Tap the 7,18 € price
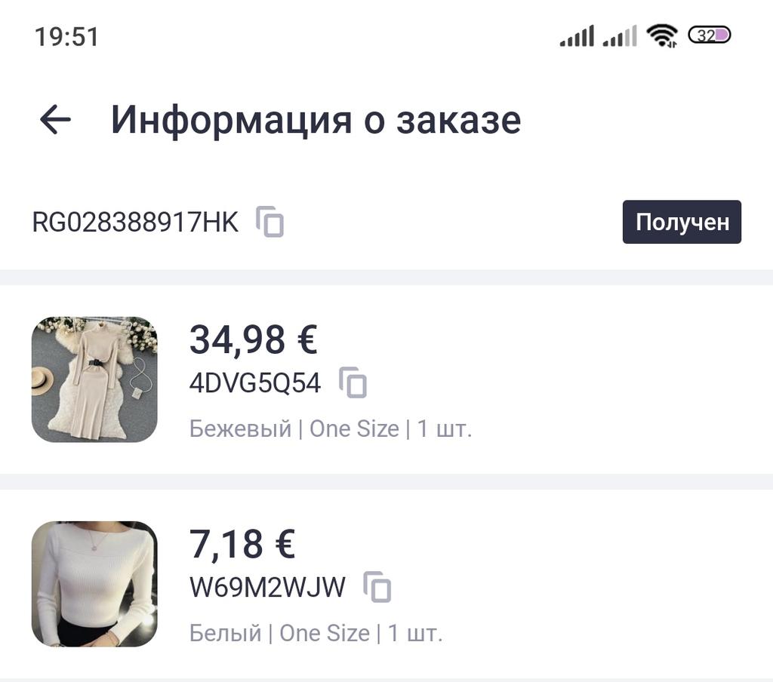Screen dimensions: 773x682 click(242, 544)
